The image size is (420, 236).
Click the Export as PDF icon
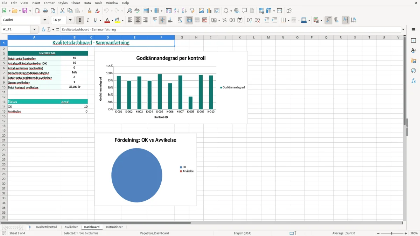pos(37,11)
